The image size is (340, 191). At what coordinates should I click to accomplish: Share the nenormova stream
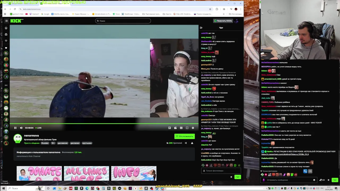[x=186, y=143]
